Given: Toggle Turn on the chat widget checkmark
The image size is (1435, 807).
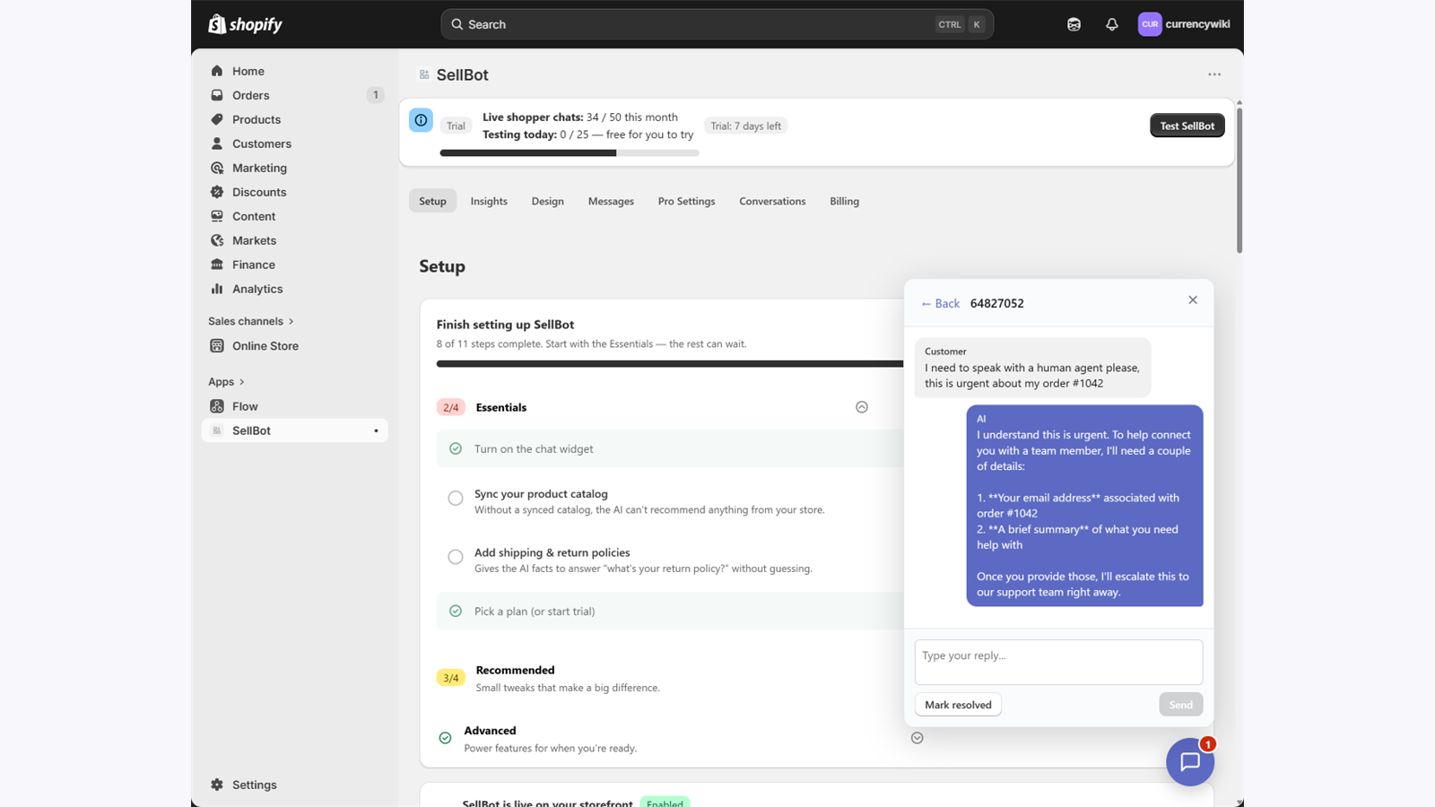Looking at the screenshot, I should (x=456, y=448).
